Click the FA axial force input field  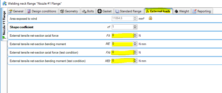(x=123, y=35)
